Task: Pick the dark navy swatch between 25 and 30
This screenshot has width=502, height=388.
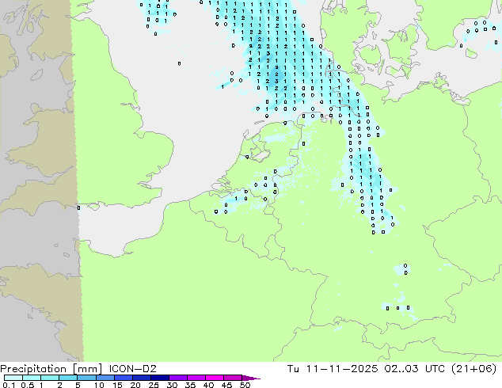Action: (160, 378)
